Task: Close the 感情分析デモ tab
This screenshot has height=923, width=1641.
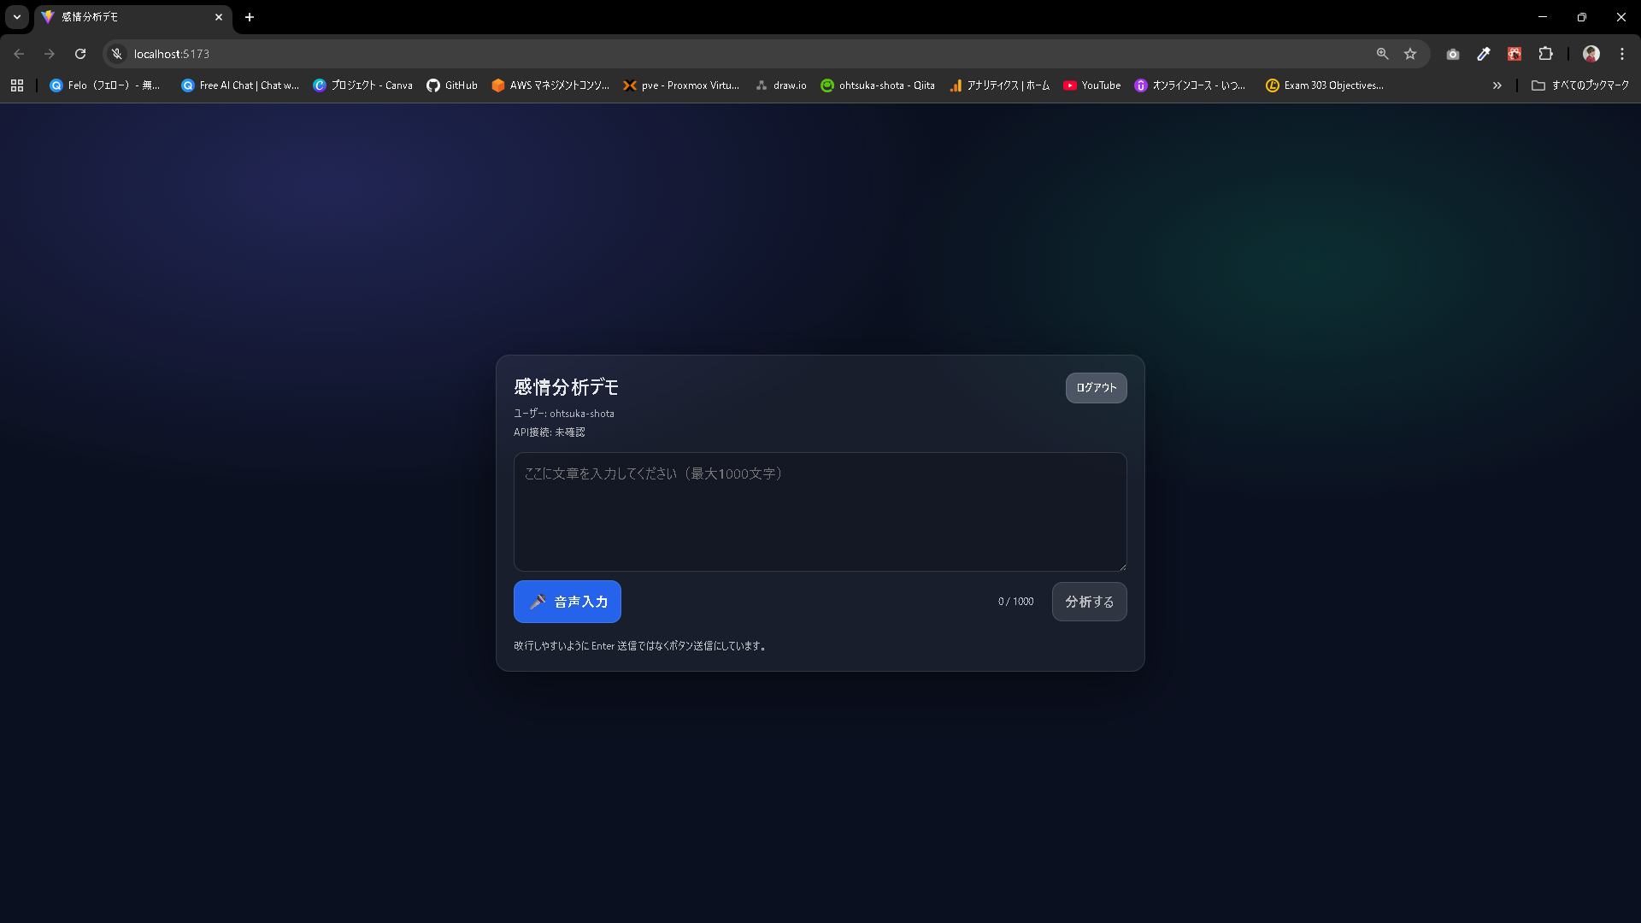Action: tap(219, 17)
